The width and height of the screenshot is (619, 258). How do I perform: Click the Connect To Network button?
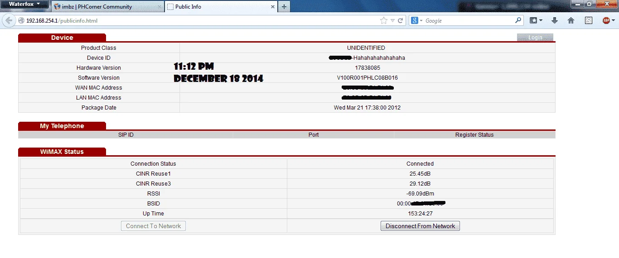(x=153, y=226)
